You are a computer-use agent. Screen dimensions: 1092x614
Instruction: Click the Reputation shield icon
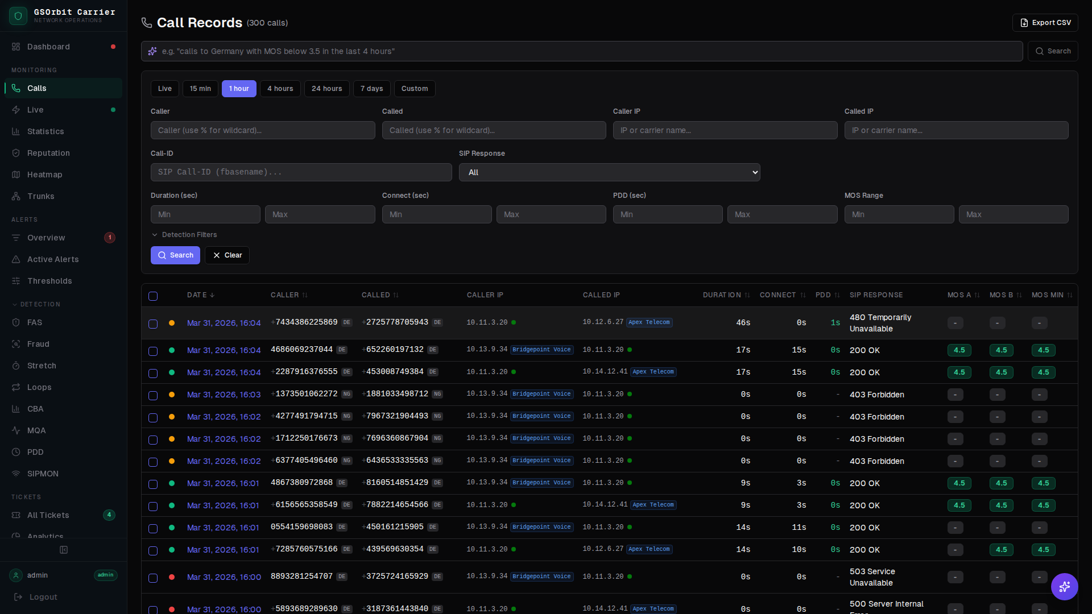pyautogui.click(x=16, y=153)
